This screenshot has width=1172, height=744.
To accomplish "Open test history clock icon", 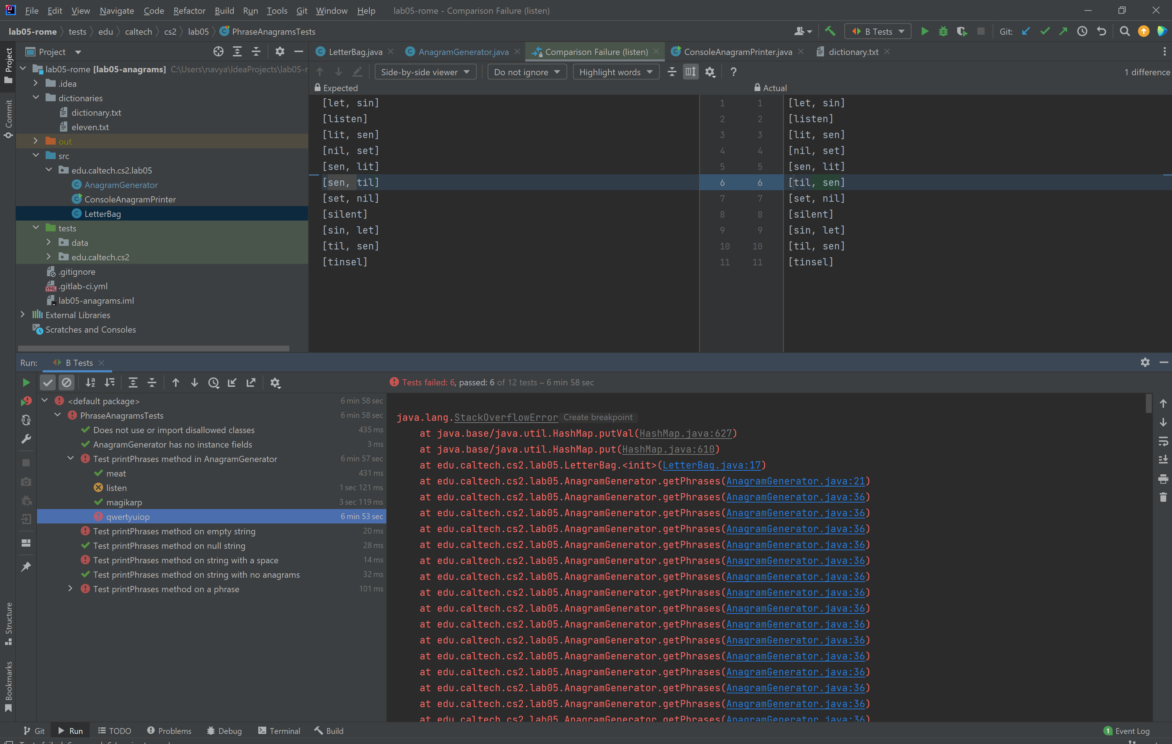I will [x=213, y=383].
